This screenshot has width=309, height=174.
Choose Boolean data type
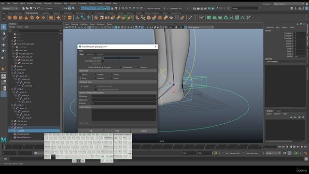click(96, 78)
